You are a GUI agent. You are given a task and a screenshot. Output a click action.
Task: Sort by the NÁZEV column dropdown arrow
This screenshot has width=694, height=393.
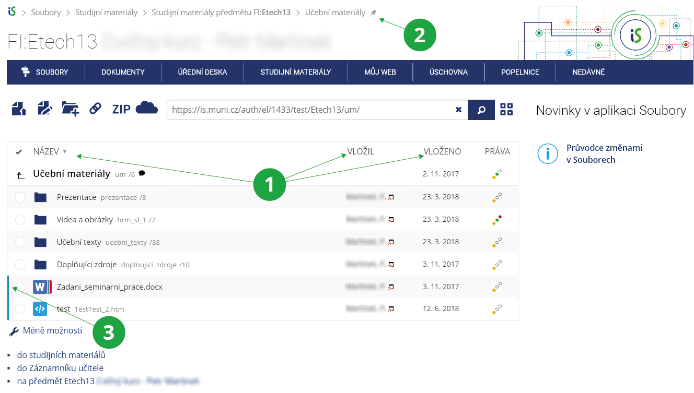coord(65,152)
